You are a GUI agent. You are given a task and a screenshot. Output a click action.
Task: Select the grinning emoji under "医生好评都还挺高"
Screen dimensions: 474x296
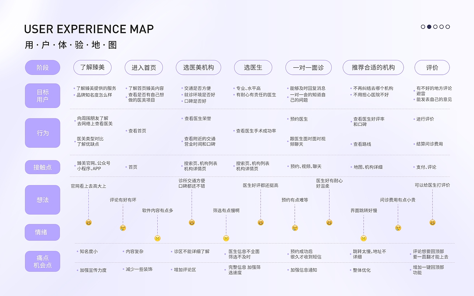[x=260, y=223]
